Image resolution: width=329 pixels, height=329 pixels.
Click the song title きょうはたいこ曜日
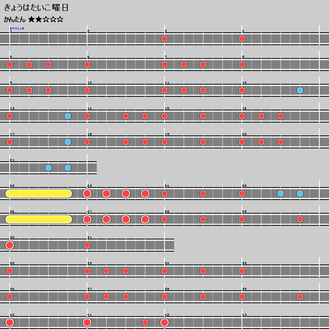(x=36, y=8)
